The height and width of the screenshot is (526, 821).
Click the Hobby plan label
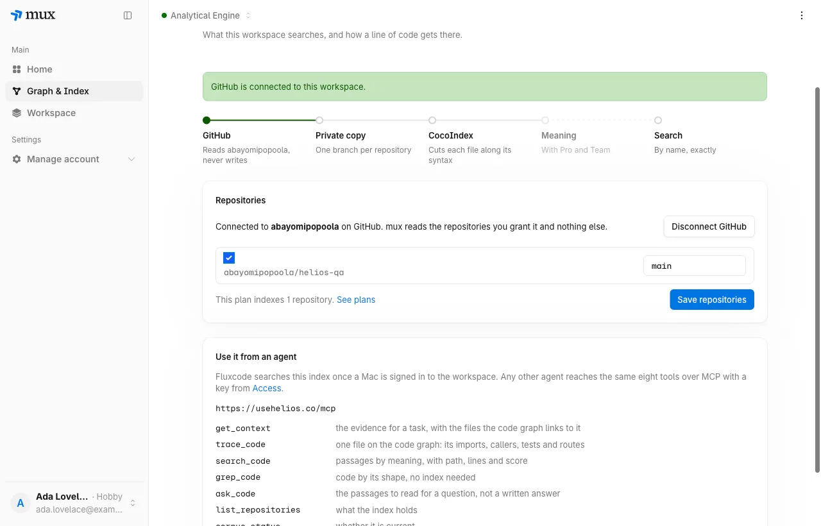(110, 497)
